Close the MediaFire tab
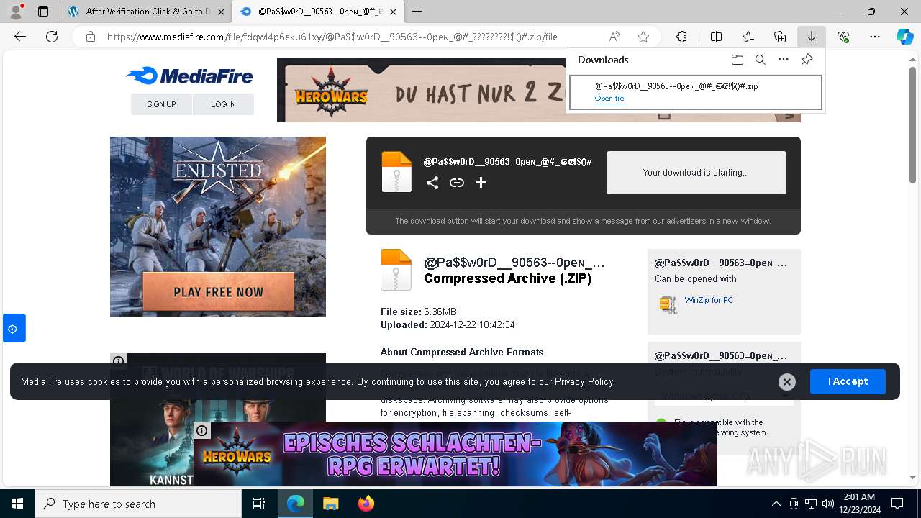This screenshot has height=518, width=921. coord(393,12)
